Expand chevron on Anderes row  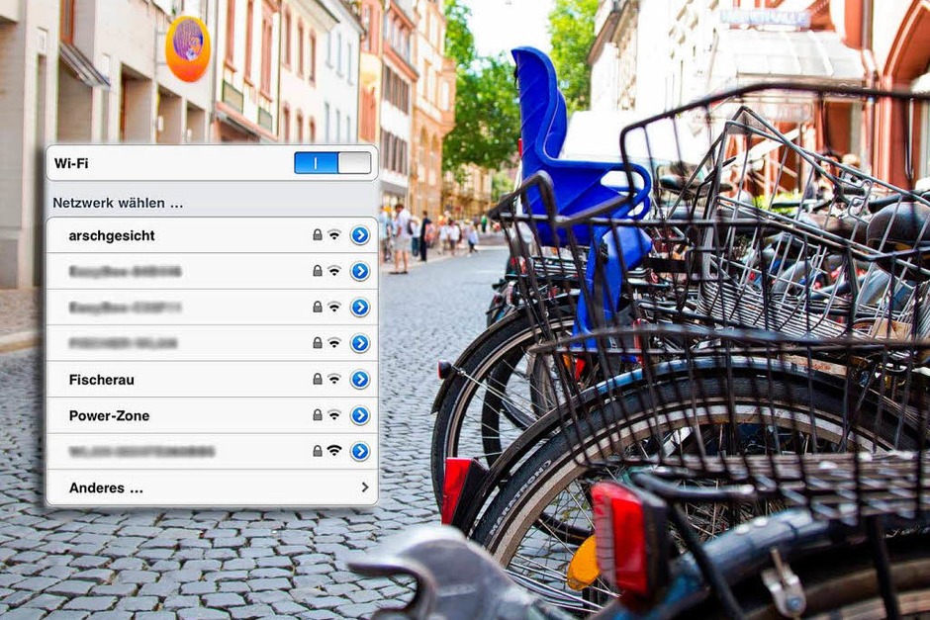pyautogui.click(x=365, y=487)
